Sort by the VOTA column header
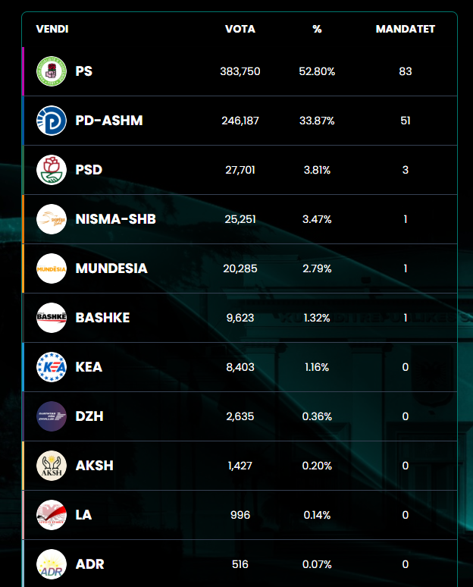Screen dimensions: 473x587 click(240, 30)
